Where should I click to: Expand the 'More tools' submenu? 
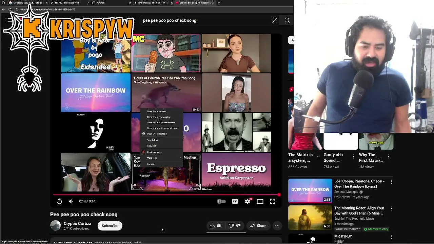pos(161,158)
